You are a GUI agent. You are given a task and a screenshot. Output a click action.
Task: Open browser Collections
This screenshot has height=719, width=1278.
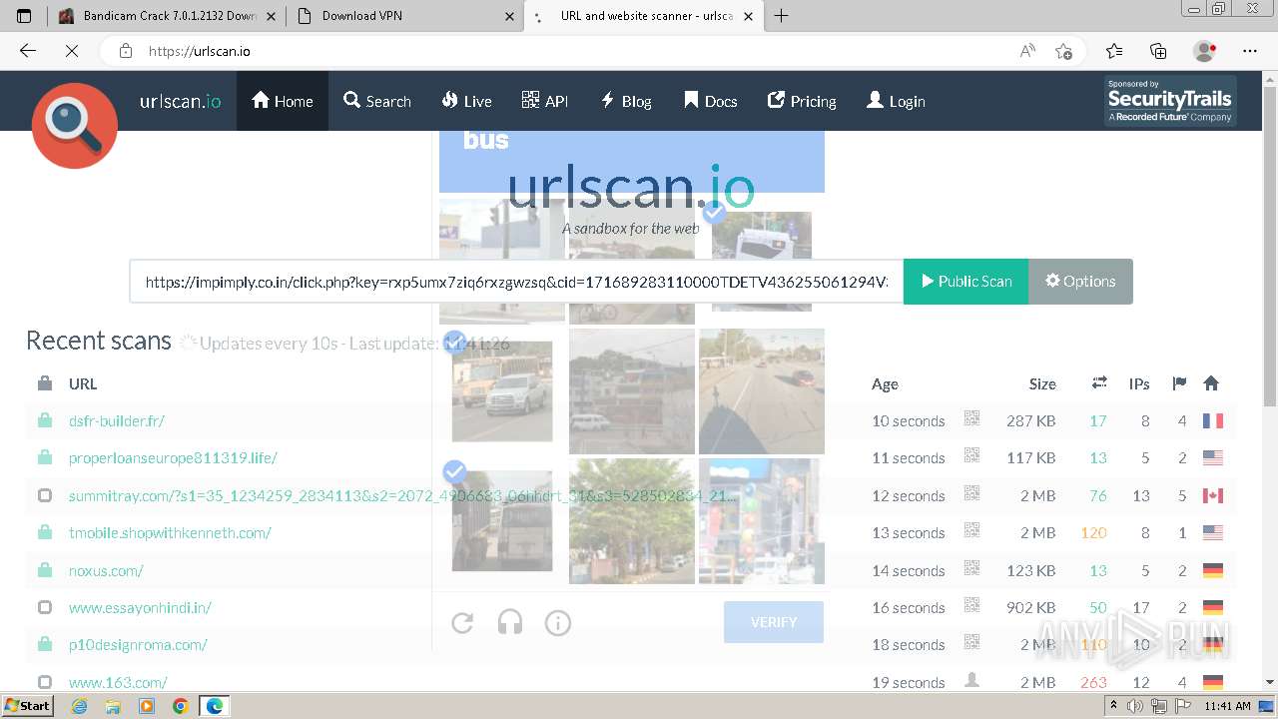tap(1158, 51)
